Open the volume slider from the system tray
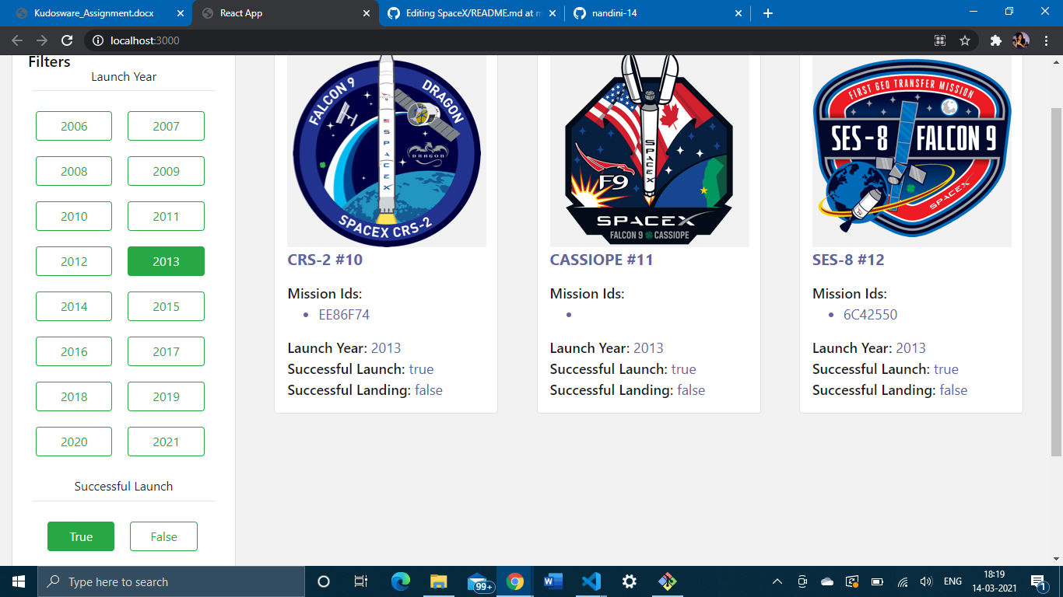 pyautogui.click(x=926, y=581)
